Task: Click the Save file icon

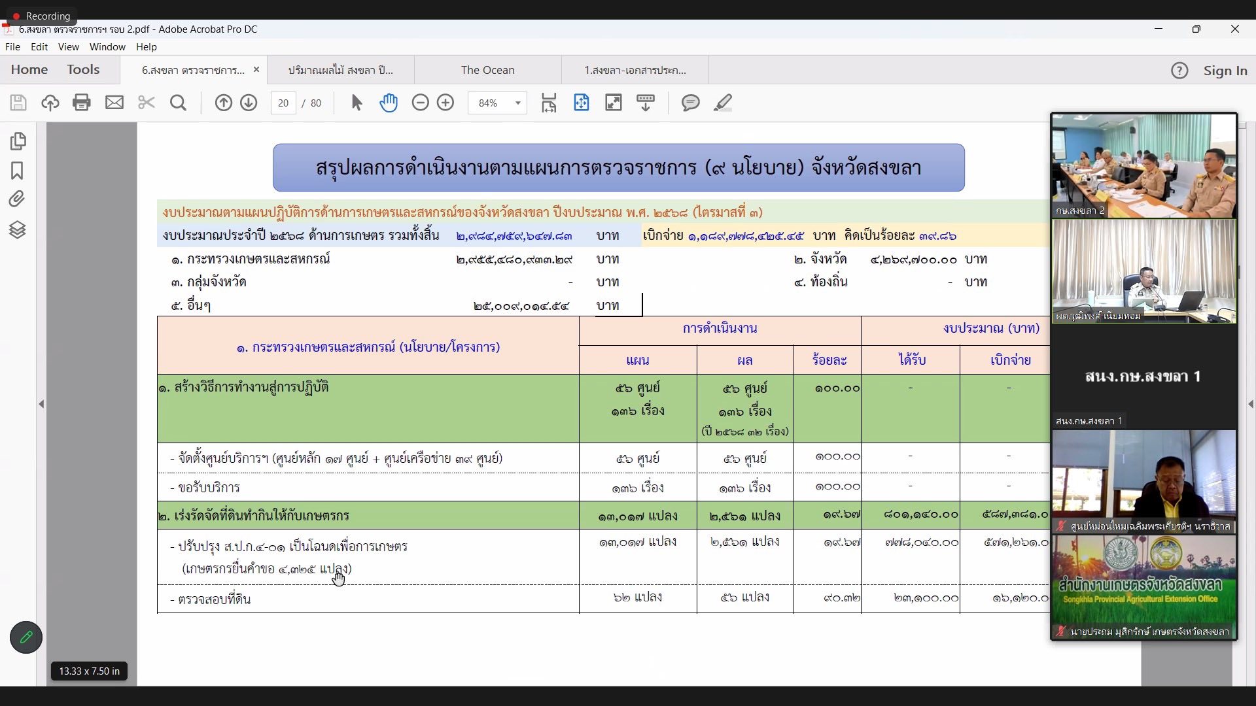Action: (x=18, y=103)
